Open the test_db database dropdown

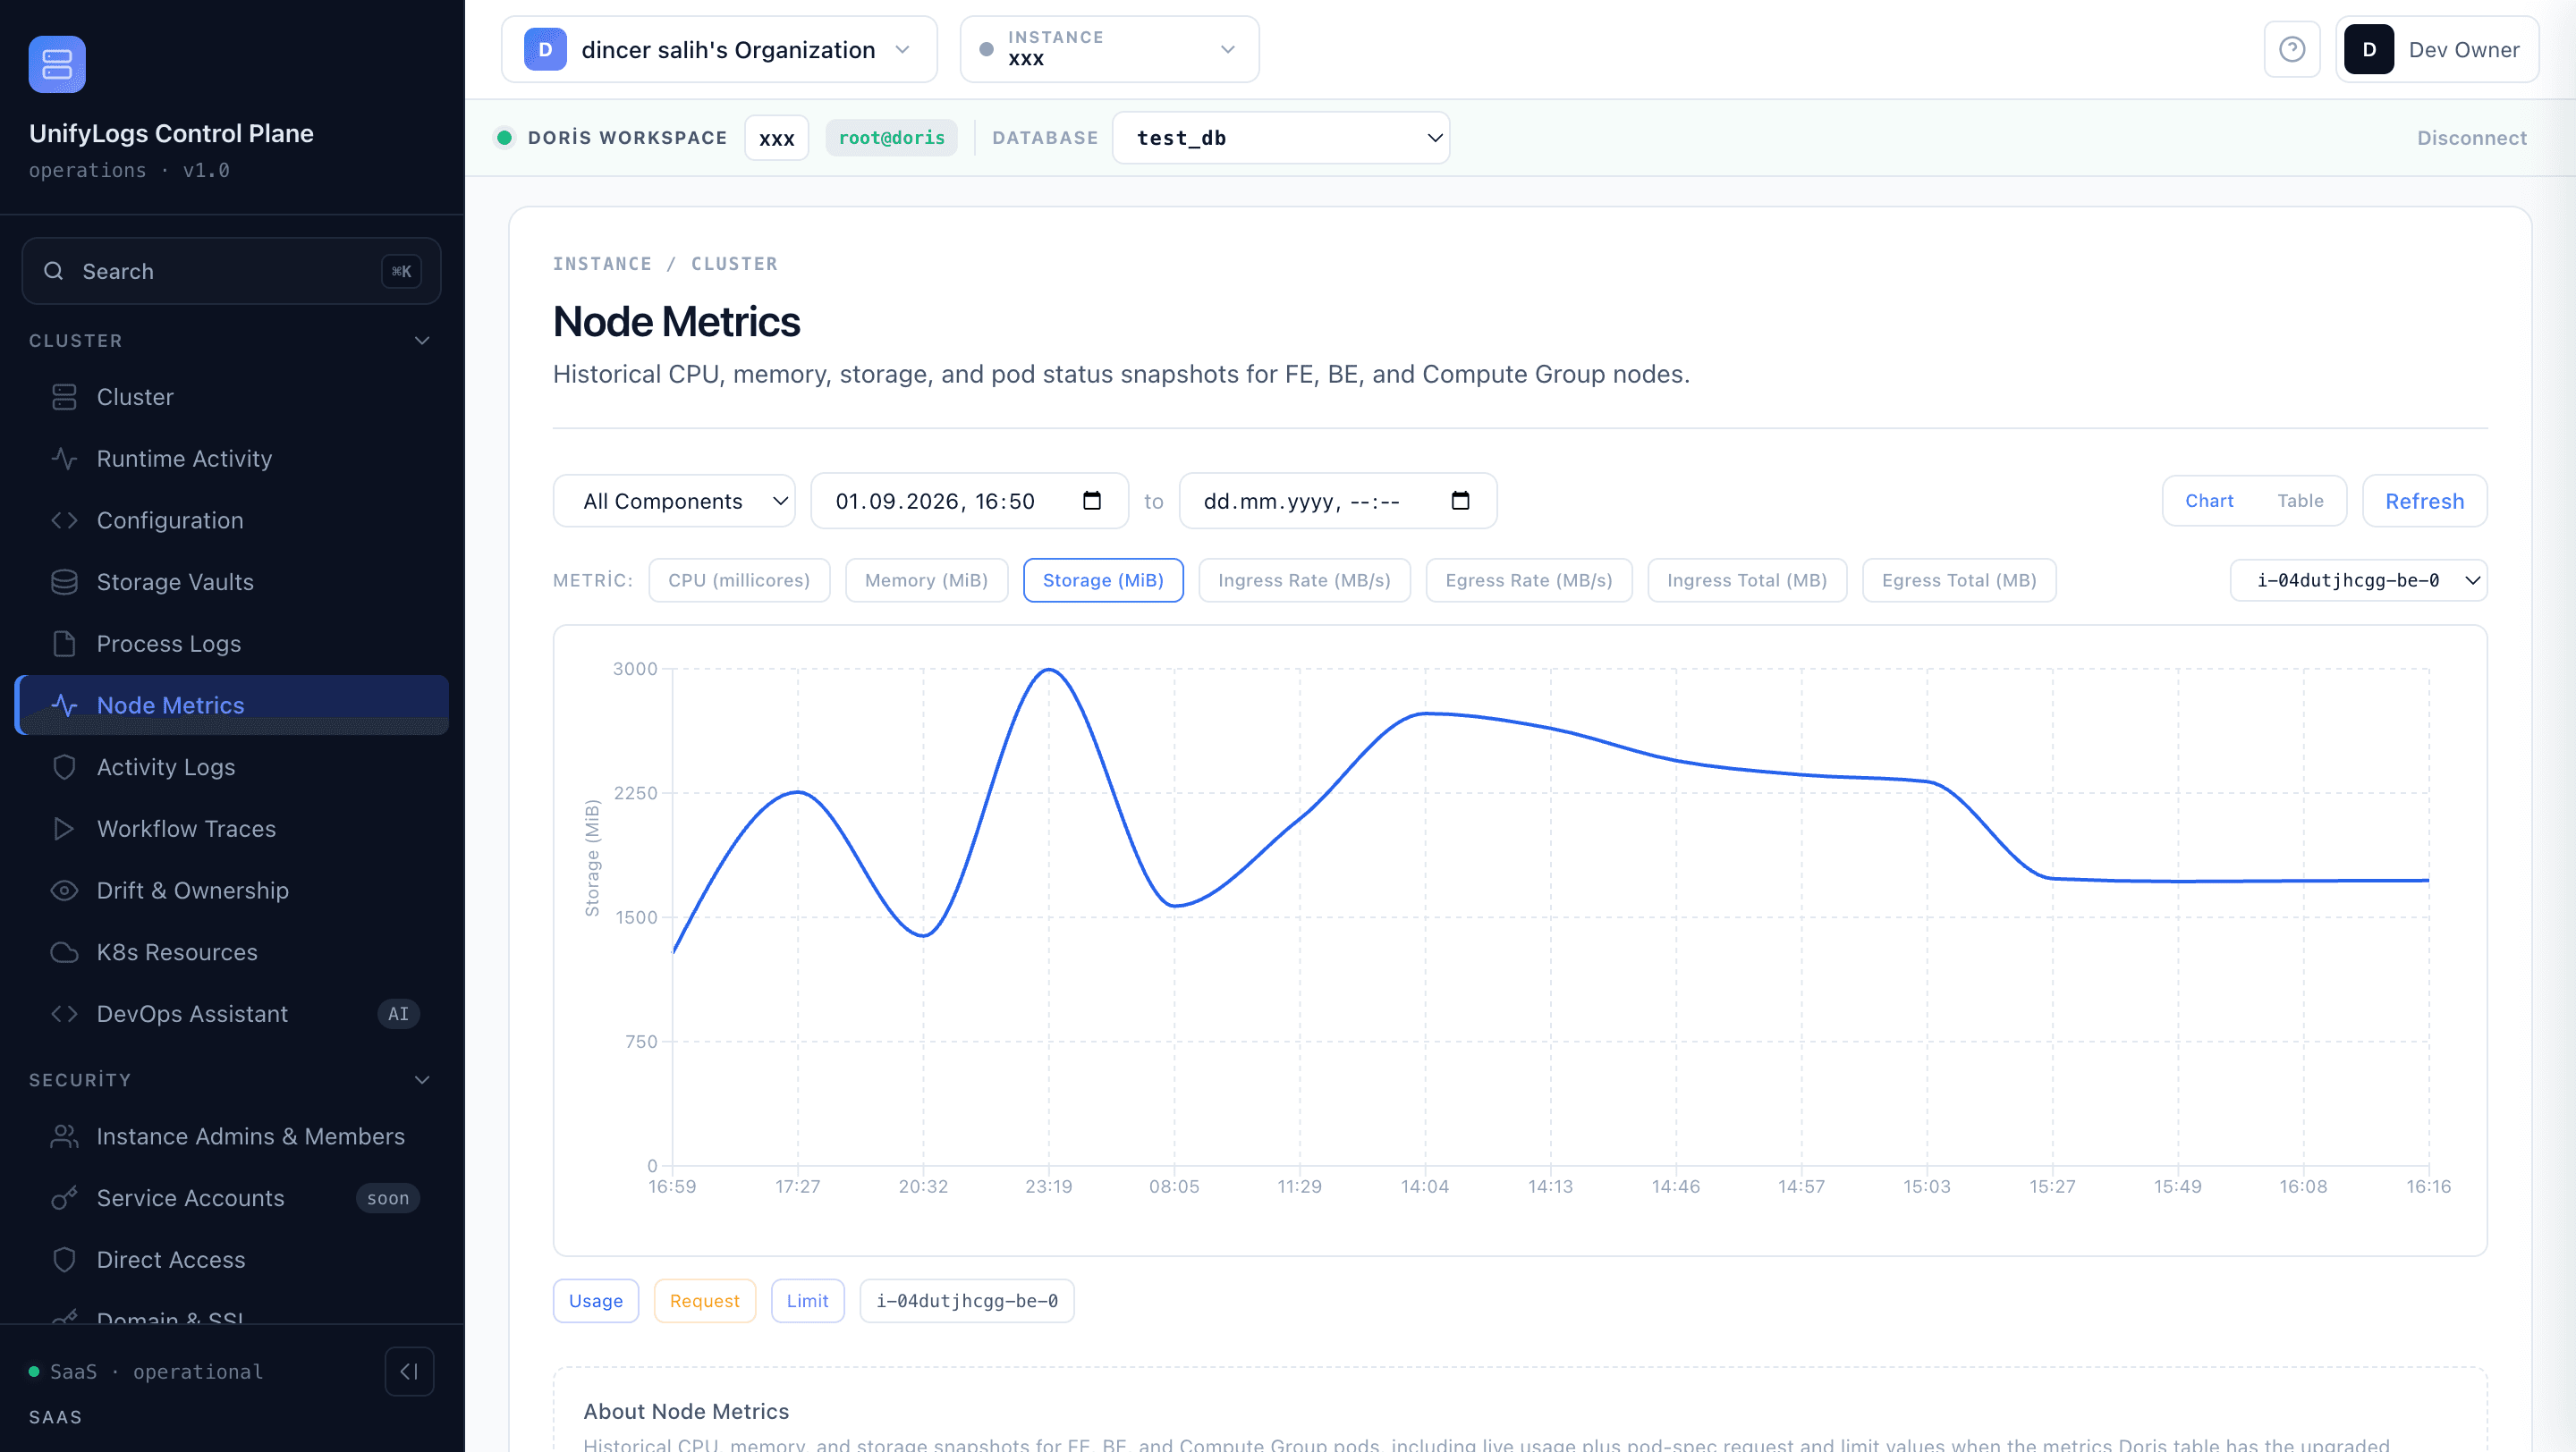[x=1281, y=138]
